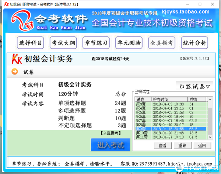Select the 第8套 exam row
221x174 pixels.
coord(171,125)
